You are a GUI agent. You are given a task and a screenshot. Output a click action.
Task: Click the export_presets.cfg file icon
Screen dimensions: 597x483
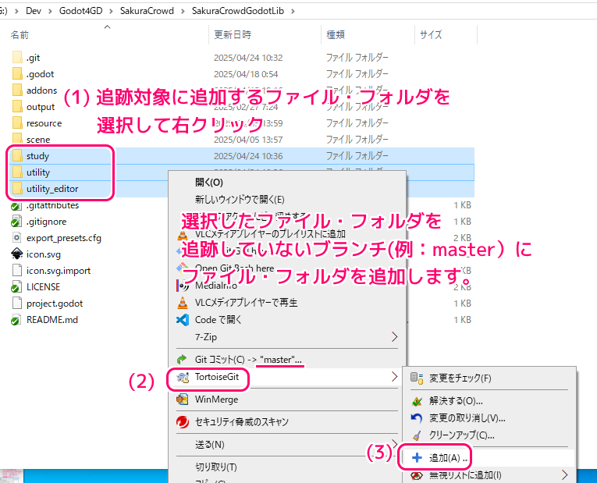point(16,238)
